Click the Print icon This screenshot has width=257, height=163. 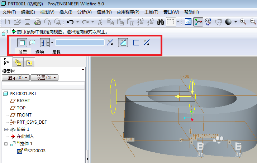point(38,22)
